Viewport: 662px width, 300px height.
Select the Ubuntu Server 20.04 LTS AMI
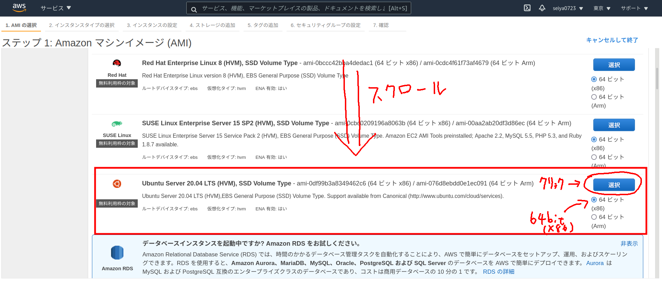[614, 185]
